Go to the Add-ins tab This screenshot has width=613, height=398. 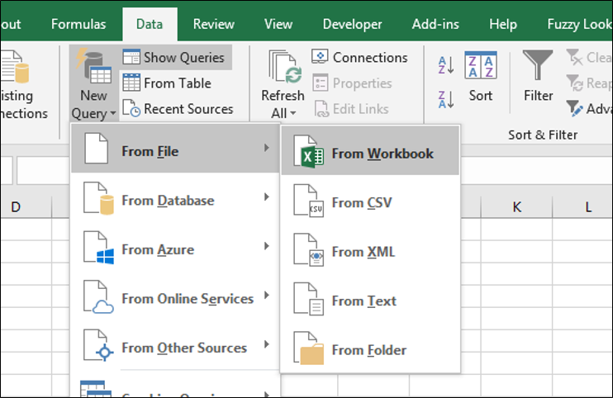tap(435, 24)
